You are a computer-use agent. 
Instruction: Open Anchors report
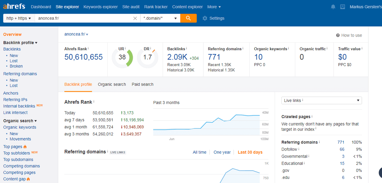point(11,93)
